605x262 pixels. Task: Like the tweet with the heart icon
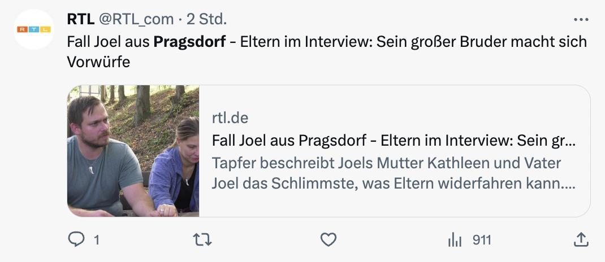coord(329,240)
